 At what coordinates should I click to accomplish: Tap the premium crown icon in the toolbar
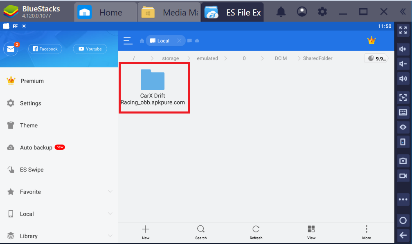pyautogui.click(x=371, y=40)
